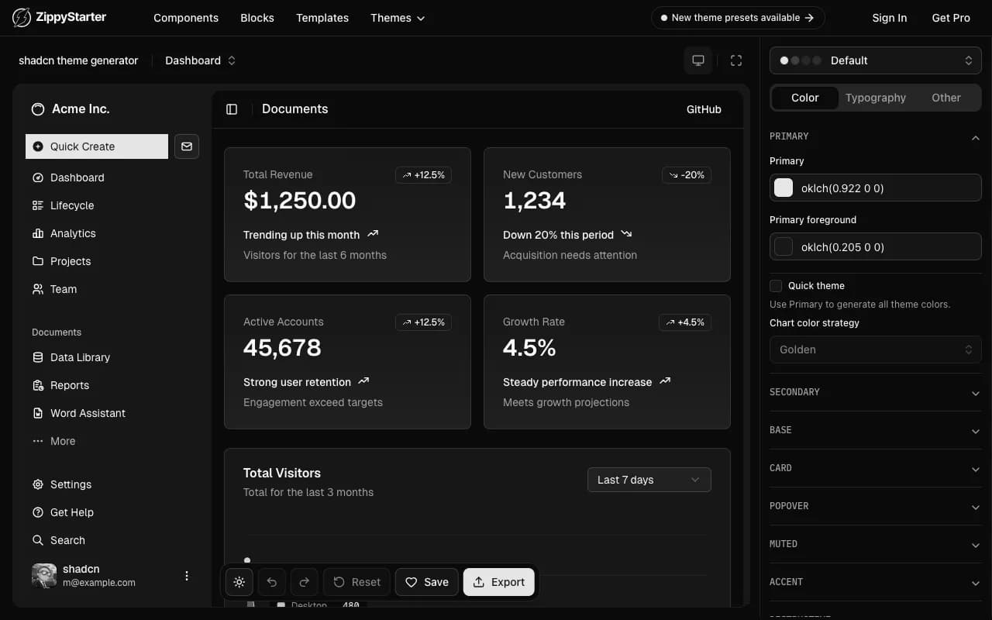
Task: Collapse the sidebar using the panel toggle icon
Action: click(232, 108)
